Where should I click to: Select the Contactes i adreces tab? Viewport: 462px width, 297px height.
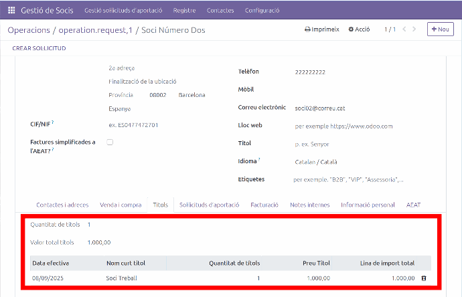pos(62,205)
